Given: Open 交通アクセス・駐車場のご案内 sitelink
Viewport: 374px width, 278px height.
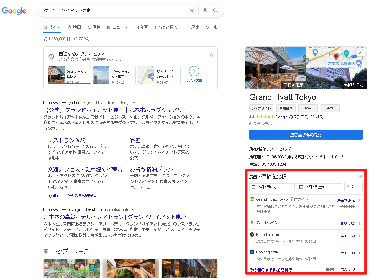Looking at the screenshot, I should pos(85,169).
